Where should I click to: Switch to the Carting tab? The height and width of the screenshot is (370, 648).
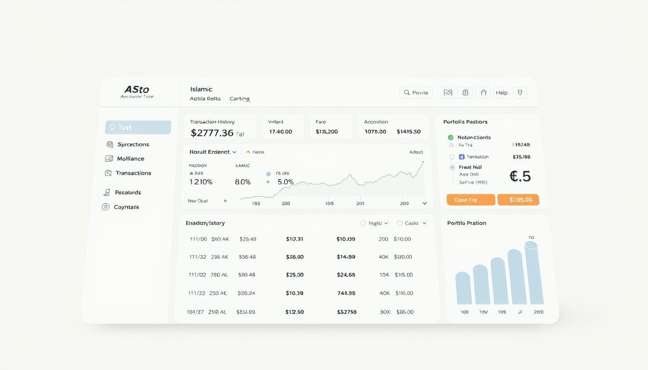(x=240, y=99)
